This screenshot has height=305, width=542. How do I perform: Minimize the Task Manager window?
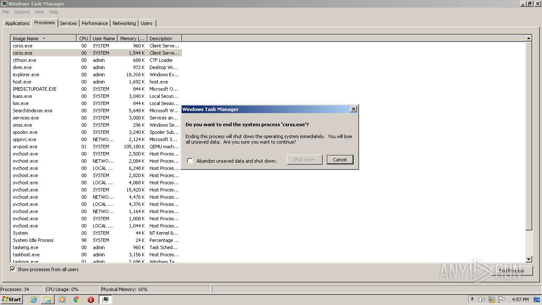coord(523,4)
